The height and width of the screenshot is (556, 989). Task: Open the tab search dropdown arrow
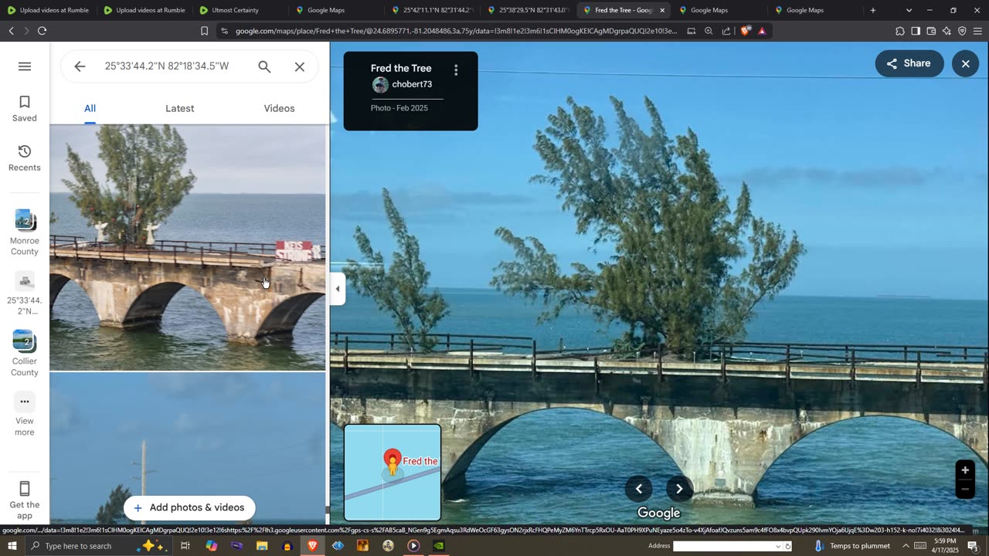[x=909, y=10]
